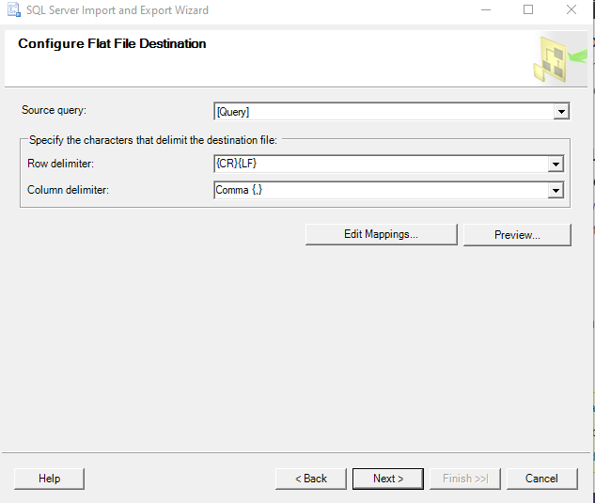595x503 pixels.
Task: Click the {CR}{LF} row delimiter field
Action: [388, 164]
